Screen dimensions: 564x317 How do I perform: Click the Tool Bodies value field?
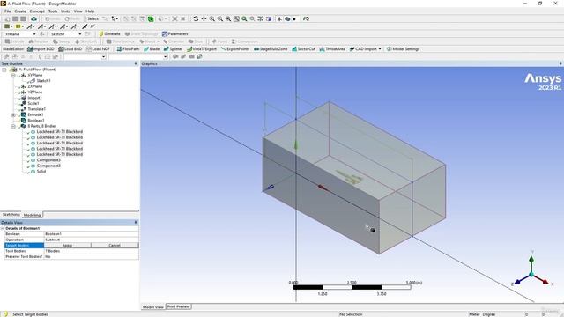tap(92, 251)
